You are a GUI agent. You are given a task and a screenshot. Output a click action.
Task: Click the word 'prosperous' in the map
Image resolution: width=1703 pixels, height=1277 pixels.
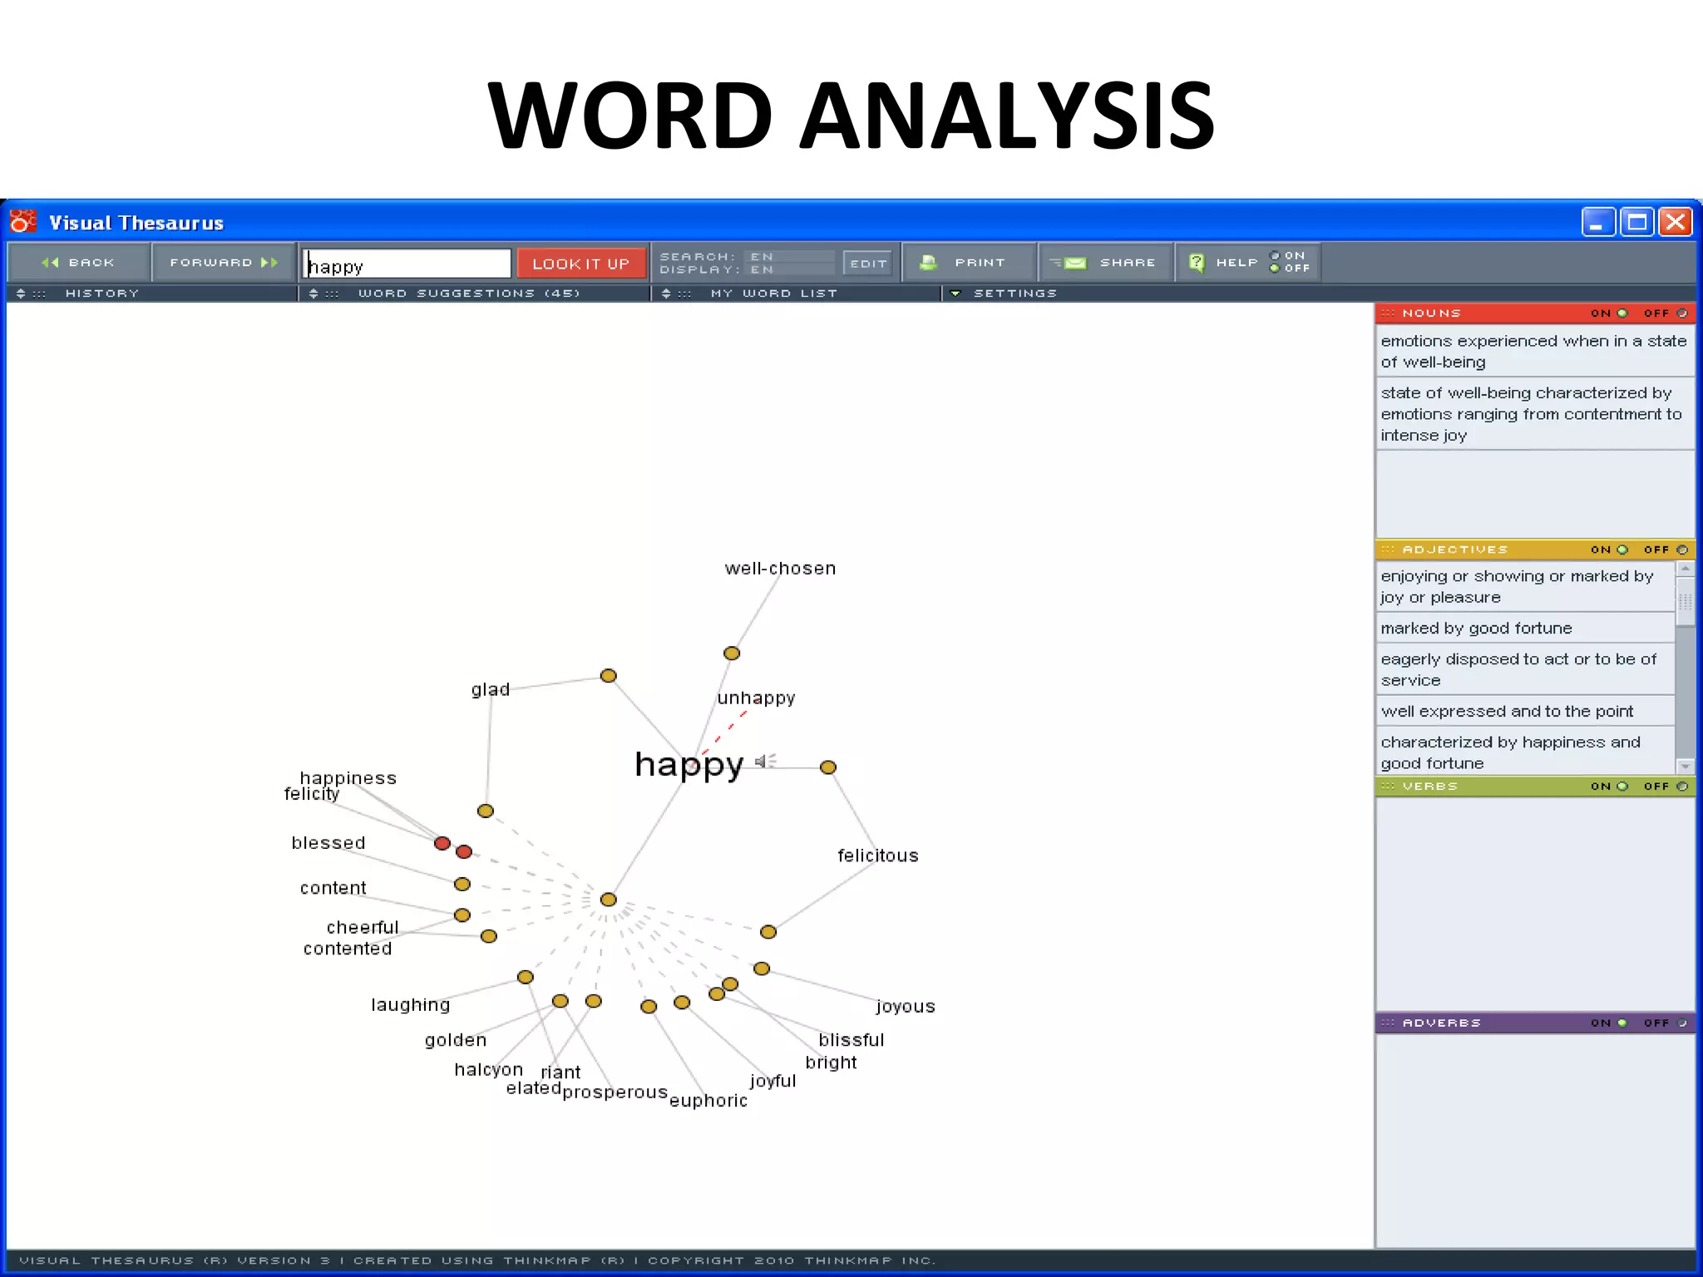coord(615,1092)
